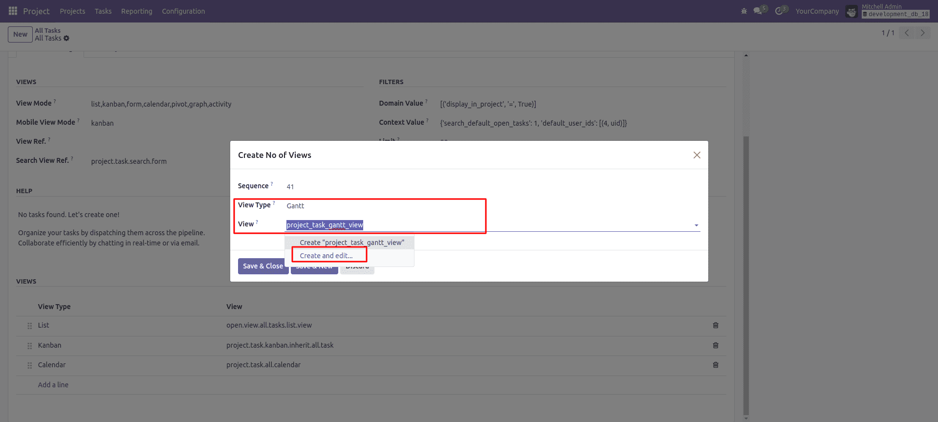The width and height of the screenshot is (938, 422).
Task: Click help tooltip next to Sequence
Action: tap(272, 184)
